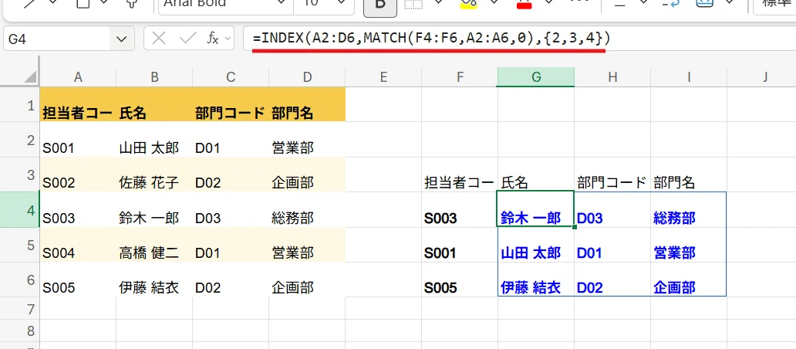Select column J header
The width and height of the screenshot is (796, 349).
[x=765, y=76]
